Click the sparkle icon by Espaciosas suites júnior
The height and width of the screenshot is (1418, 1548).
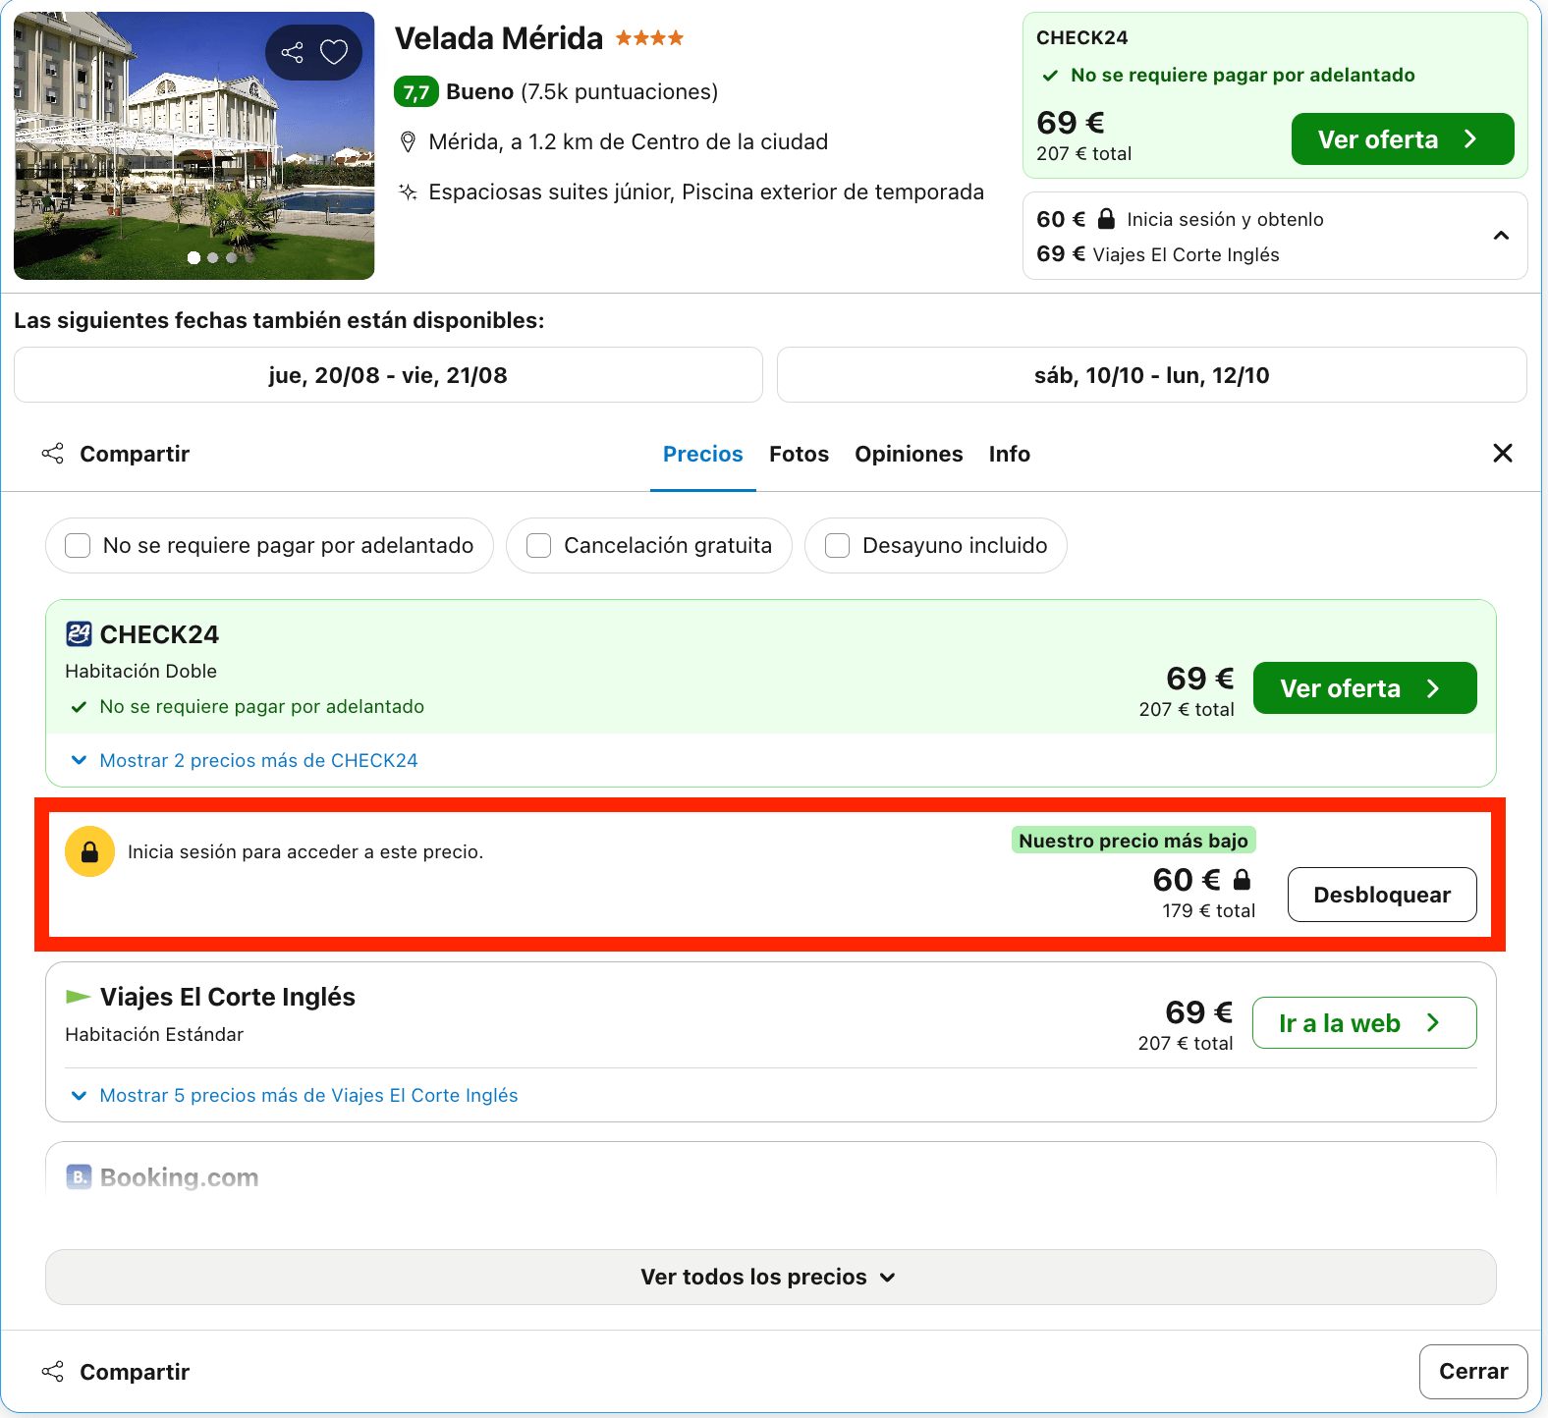tap(408, 191)
